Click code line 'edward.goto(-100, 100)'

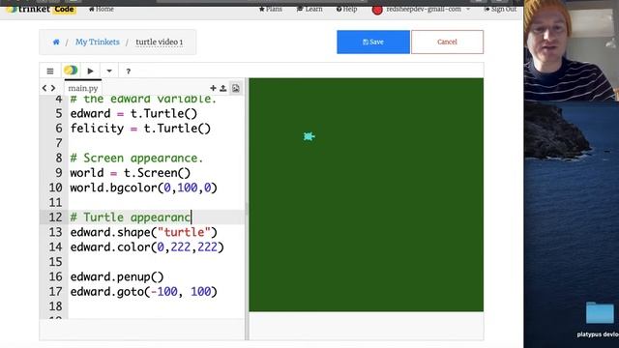click(144, 292)
